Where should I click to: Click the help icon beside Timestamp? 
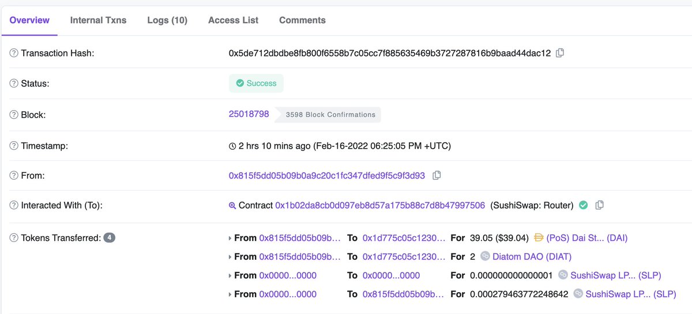(14, 146)
